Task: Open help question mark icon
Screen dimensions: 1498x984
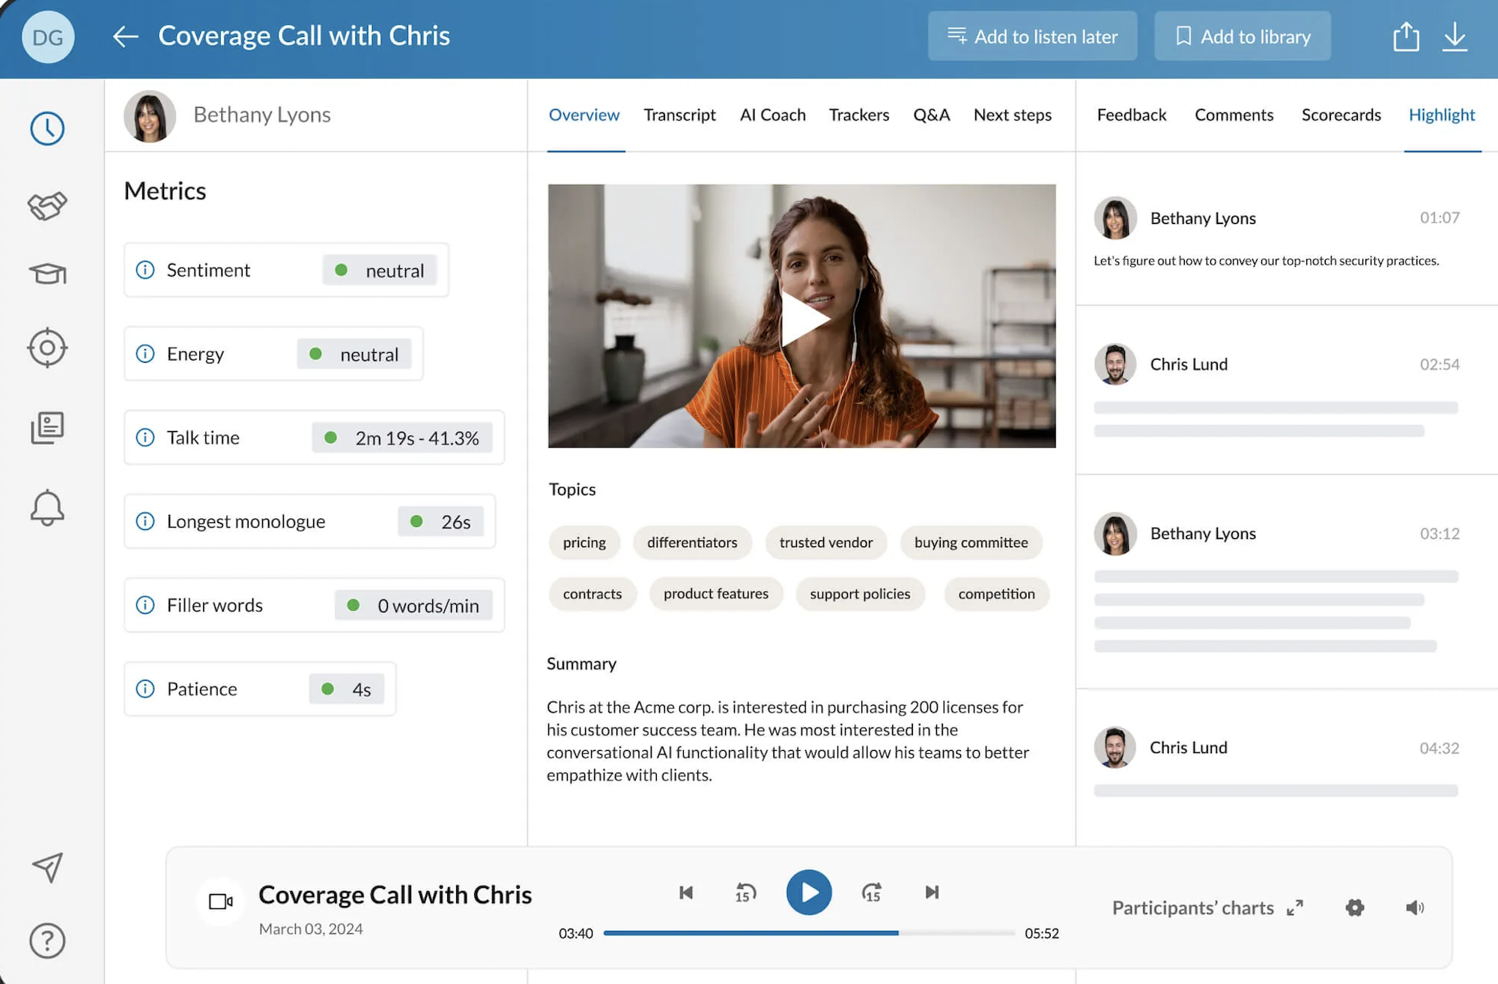Action: (x=47, y=941)
